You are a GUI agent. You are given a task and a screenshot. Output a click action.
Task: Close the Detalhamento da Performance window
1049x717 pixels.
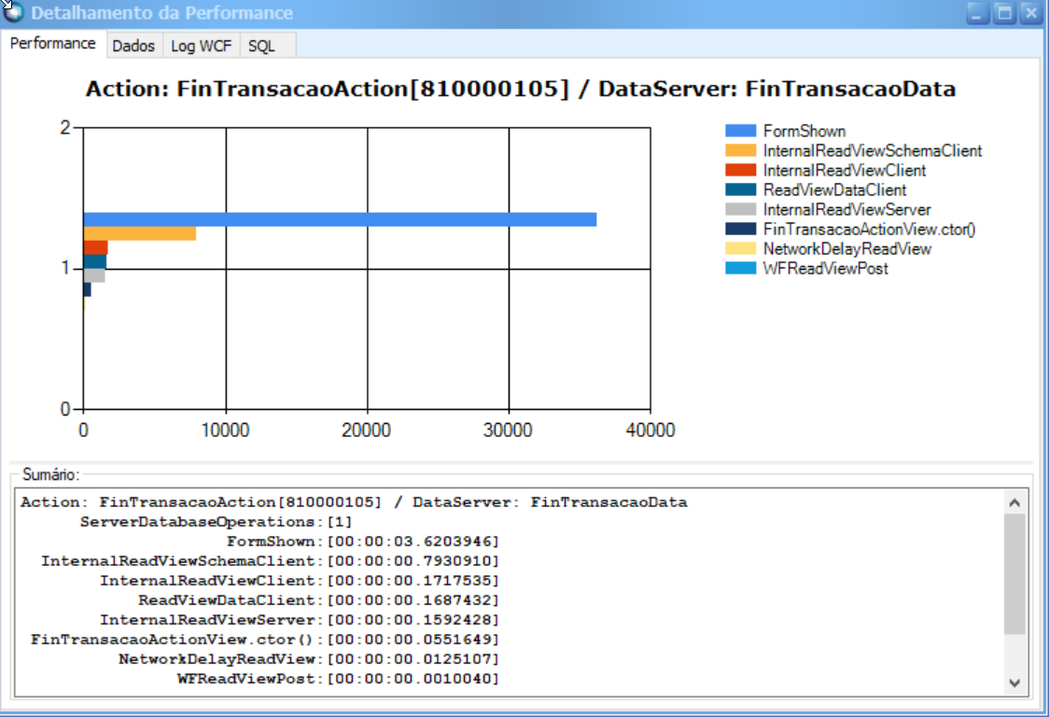pos(1031,13)
